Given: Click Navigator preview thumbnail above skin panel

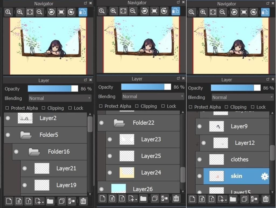Looking at the screenshot, I should click(x=231, y=46).
